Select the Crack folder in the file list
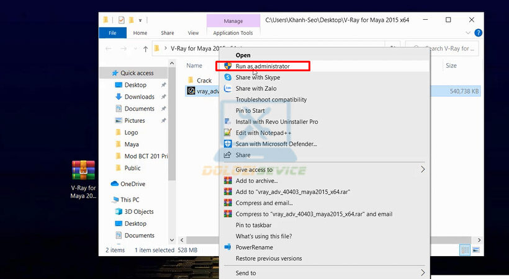 coord(204,81)
